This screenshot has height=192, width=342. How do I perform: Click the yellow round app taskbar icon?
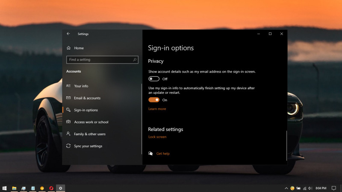tap(42, 188)
